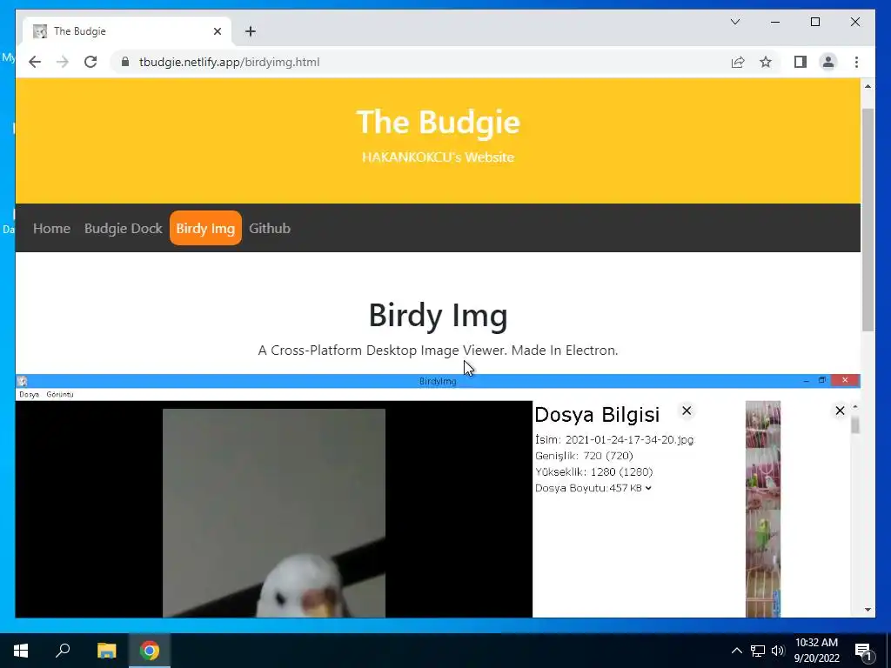Close the thumbnail strip panel
891x668 pixels.
[x=840, y=411]
